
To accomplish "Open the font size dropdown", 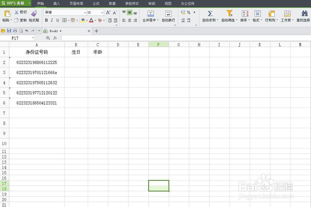I will 101,12.
